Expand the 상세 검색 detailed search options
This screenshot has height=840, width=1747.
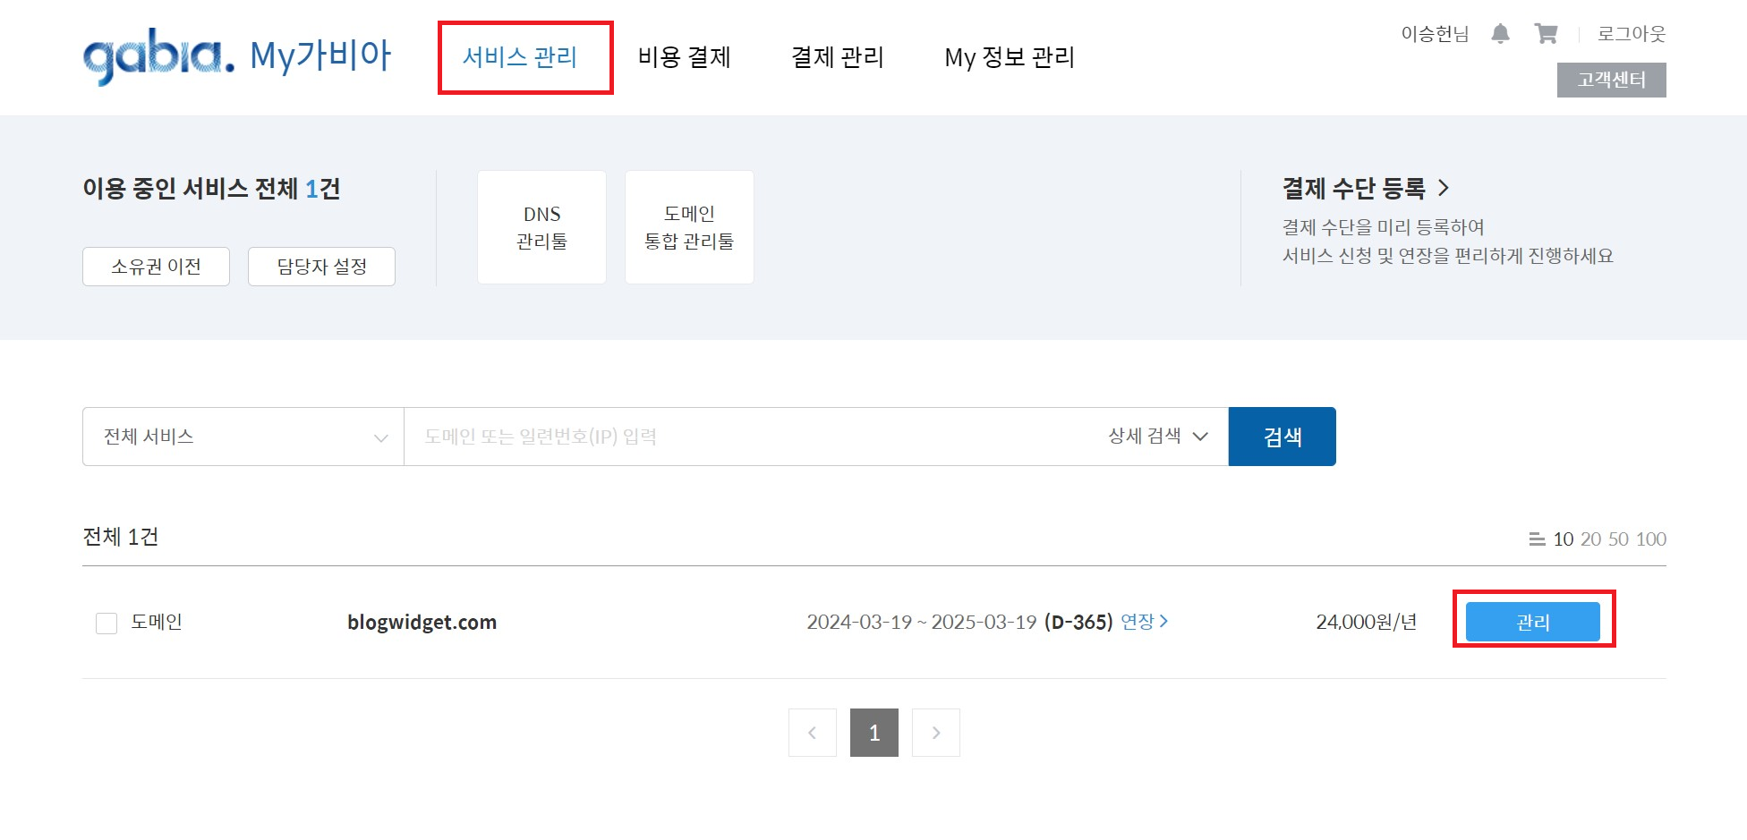coord(1155,436)
